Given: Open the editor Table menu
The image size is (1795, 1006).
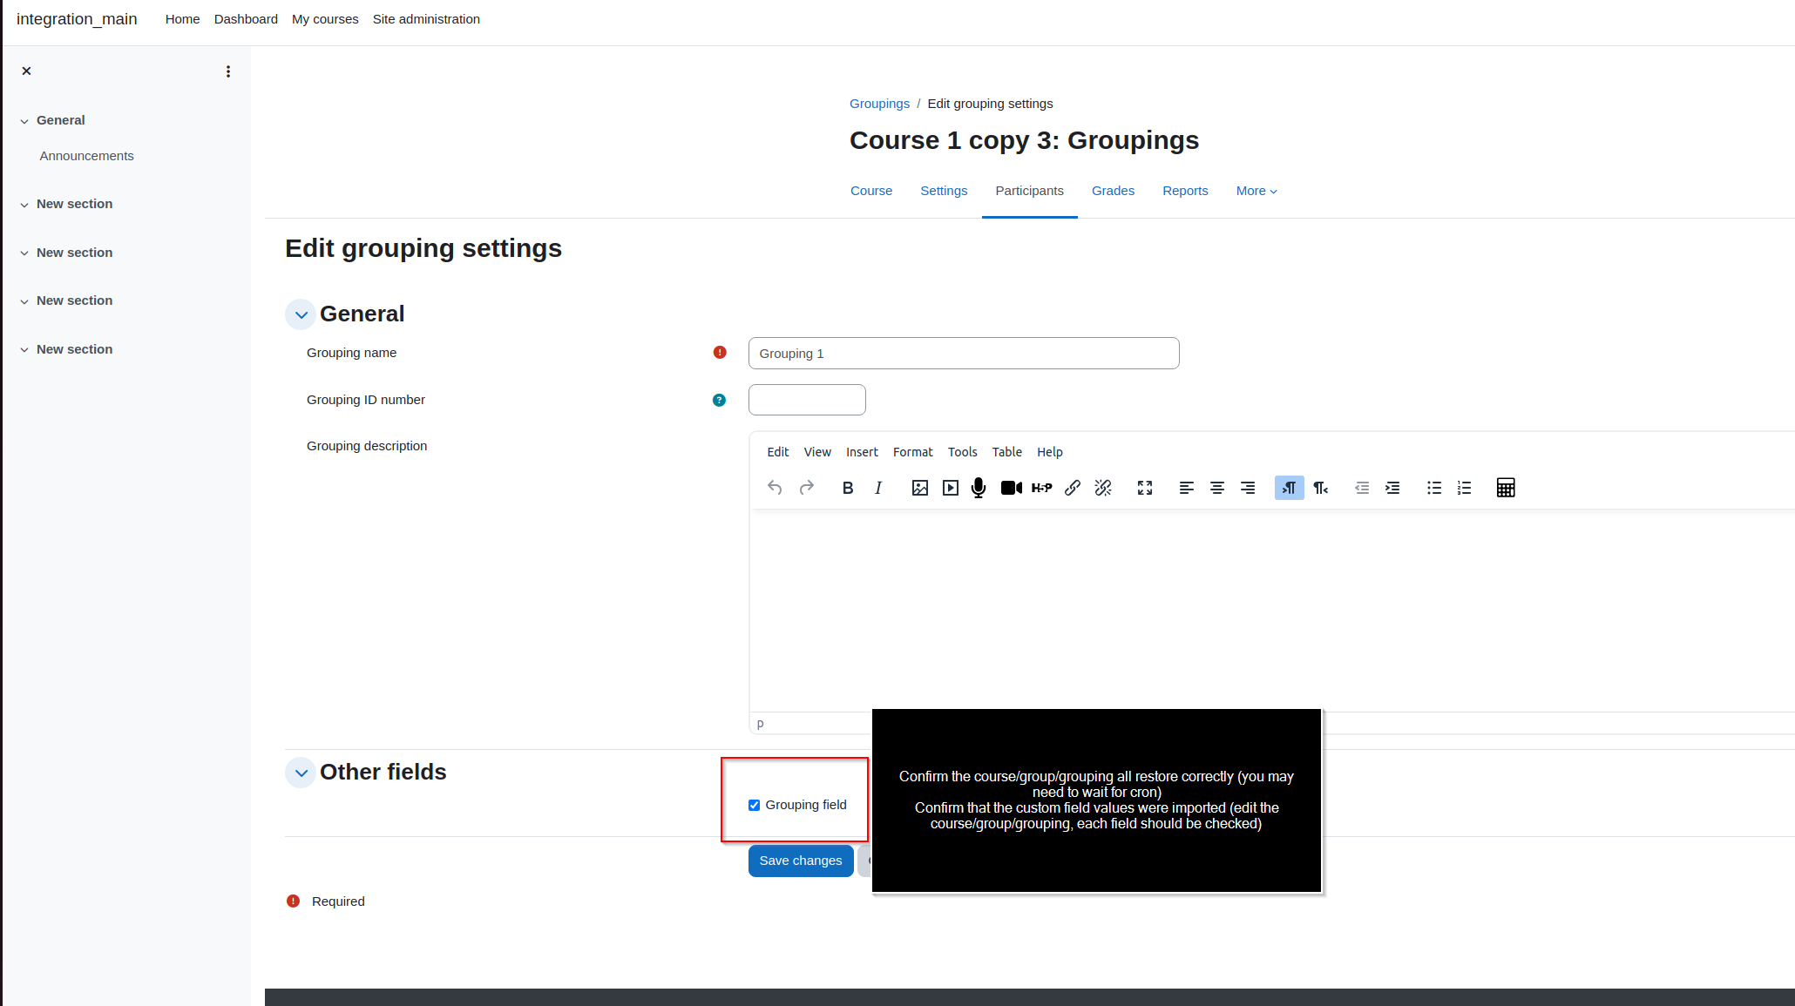Looking at the screenshot, I should tap(1007, 452).
